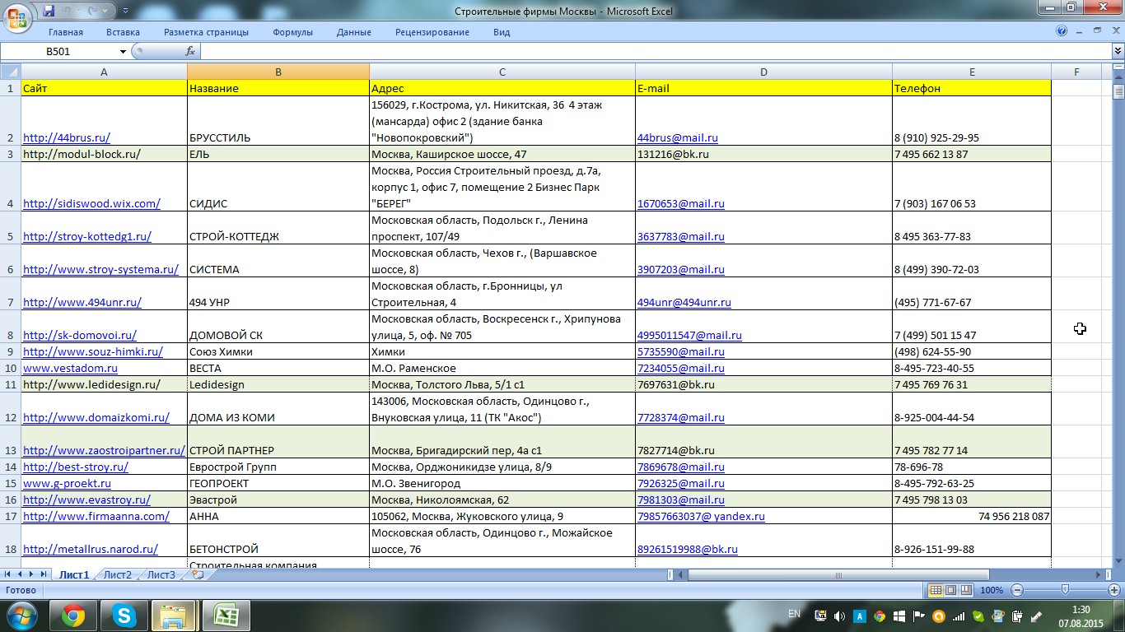Click the zoom slider handle
This screenshot has height=632, width=1125.
[1066, 590]
